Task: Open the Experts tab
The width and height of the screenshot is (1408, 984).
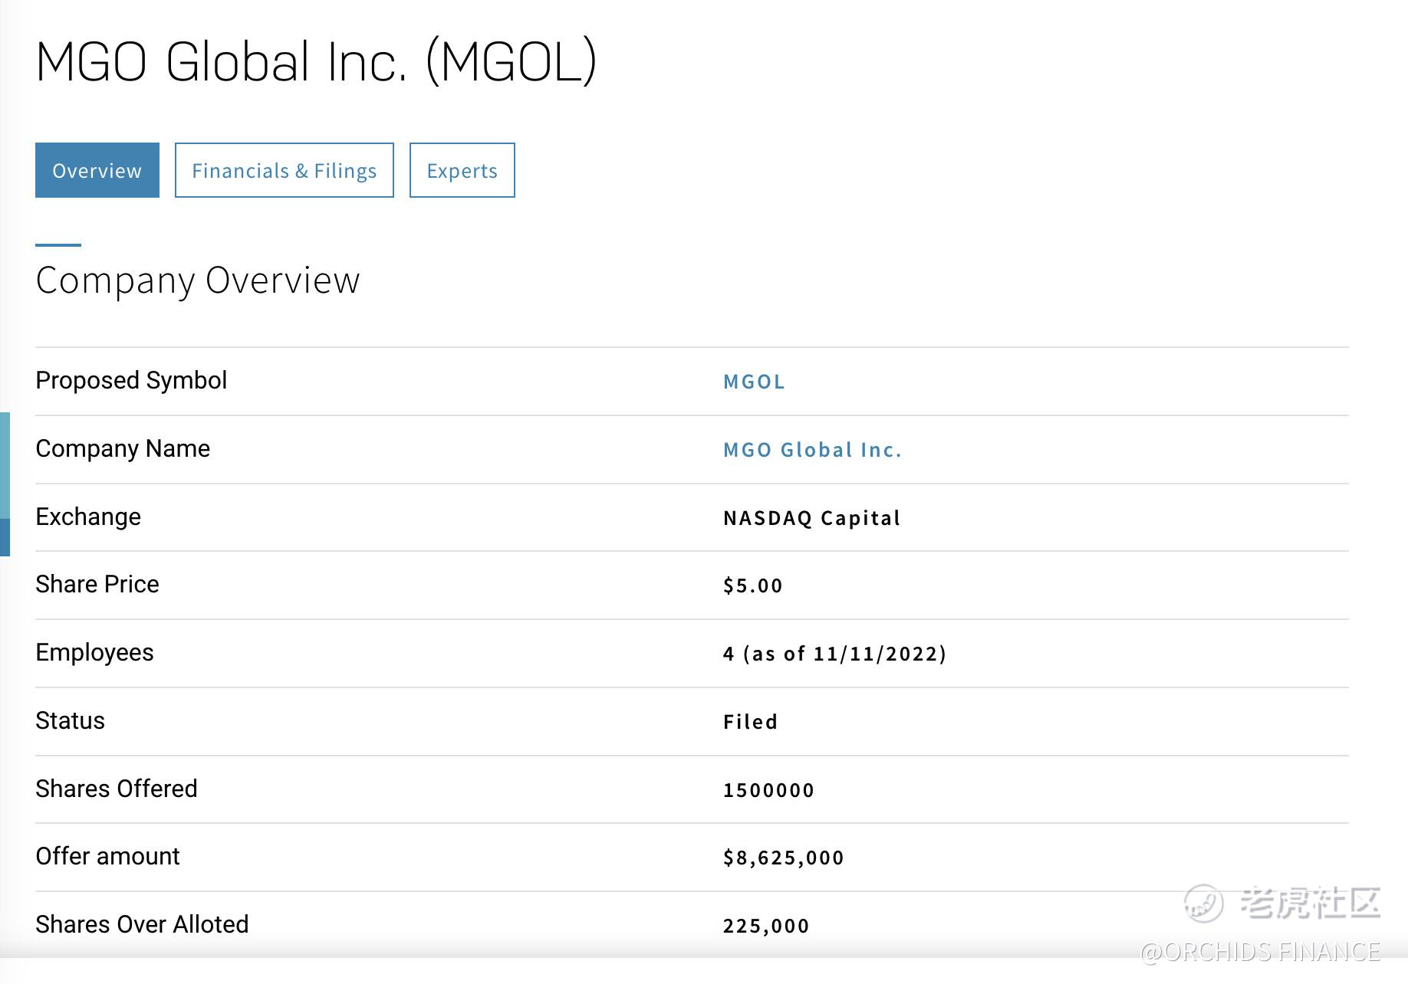Action: (462, 170)
